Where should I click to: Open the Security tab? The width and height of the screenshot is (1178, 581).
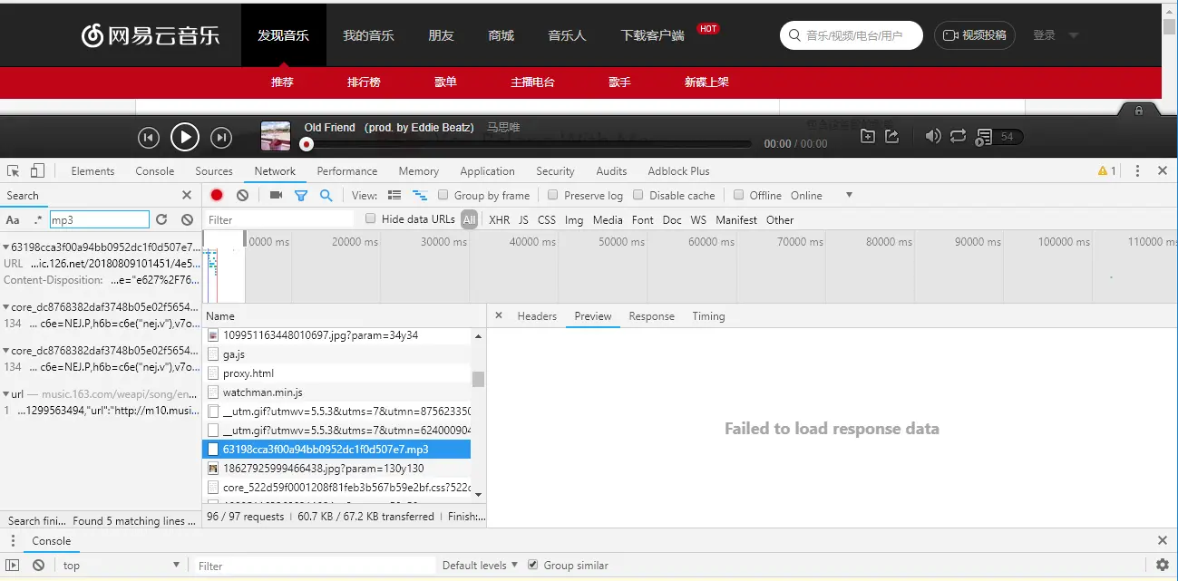point(555,170)
